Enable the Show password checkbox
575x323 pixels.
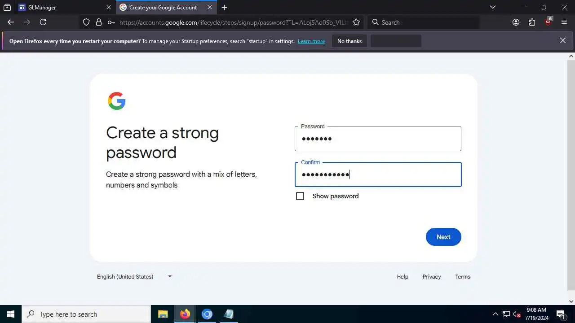300,196
